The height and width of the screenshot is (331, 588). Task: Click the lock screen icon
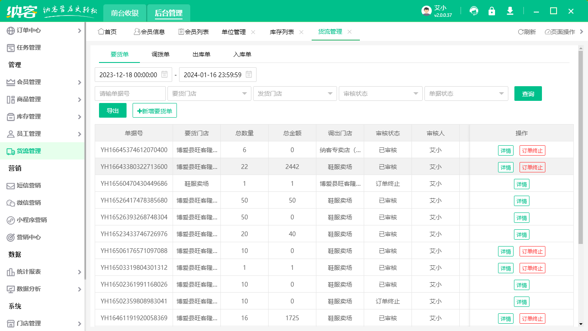(x=492, y=11)
